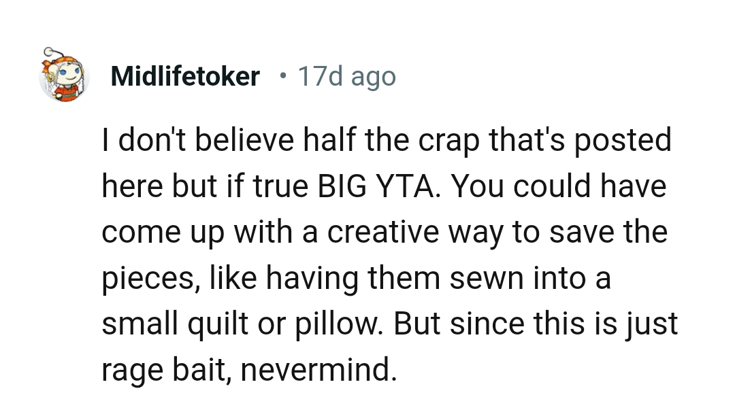Open the Midlifetoker user profile link
This screenshot has width=735, height=412.
tap(184, 77)
